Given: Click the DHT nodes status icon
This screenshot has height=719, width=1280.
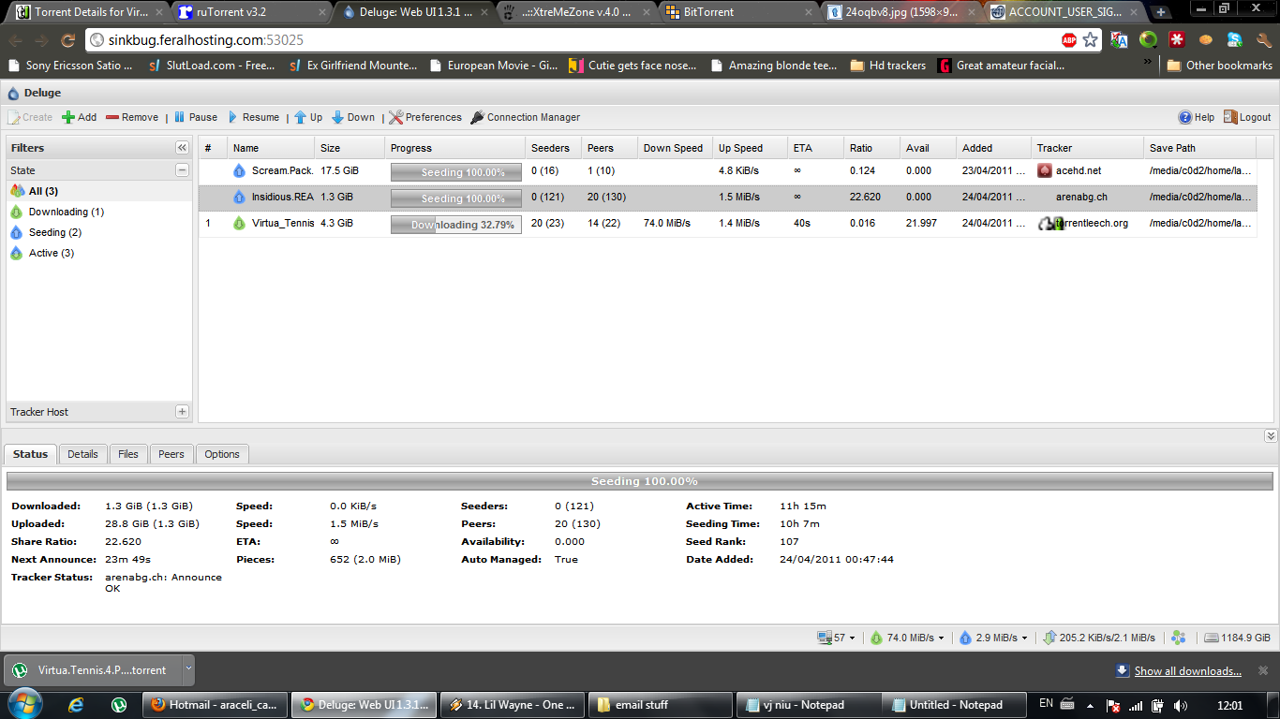Looking at the screenshot, I should (x=1179, y=638).
